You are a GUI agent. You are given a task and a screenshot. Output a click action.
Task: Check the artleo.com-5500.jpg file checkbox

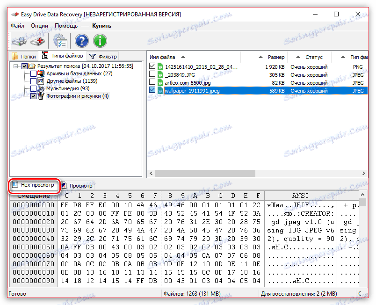[x=152, y=82]
